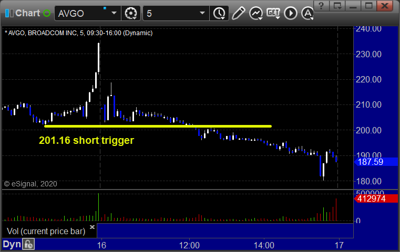
Task: Open the time template clock icon
Action: (219, 13)
